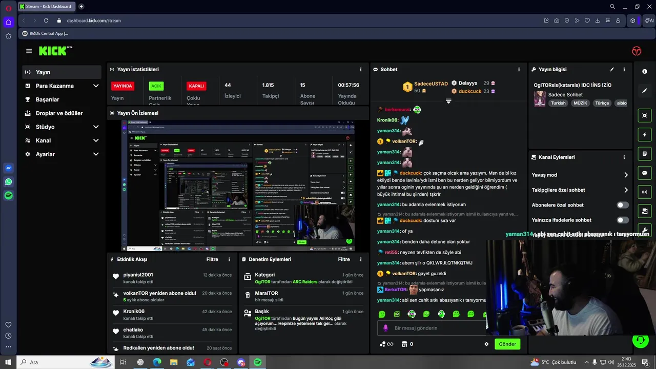Click the screen capture icon in the right sidebar
The height and width of the screenshot is (369, 656).
pyautogui.click(x=645, y=115)
